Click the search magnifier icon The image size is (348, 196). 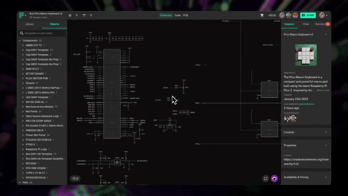coord(22,33)
